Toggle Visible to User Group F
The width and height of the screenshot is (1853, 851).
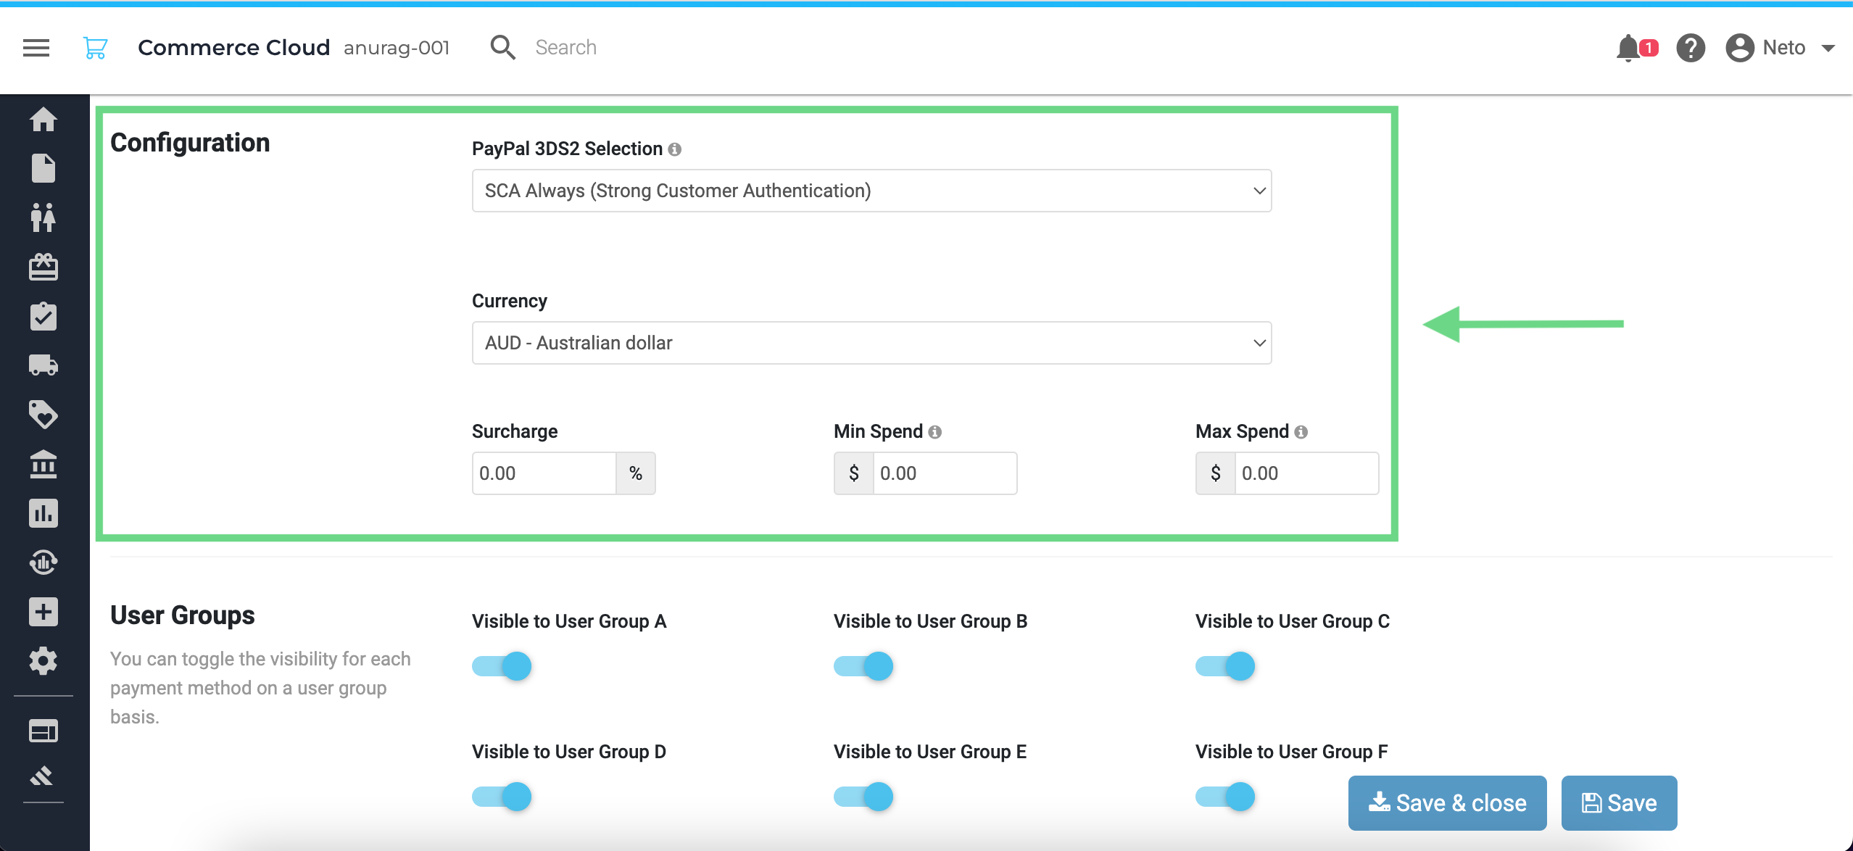click(1225, 797)
